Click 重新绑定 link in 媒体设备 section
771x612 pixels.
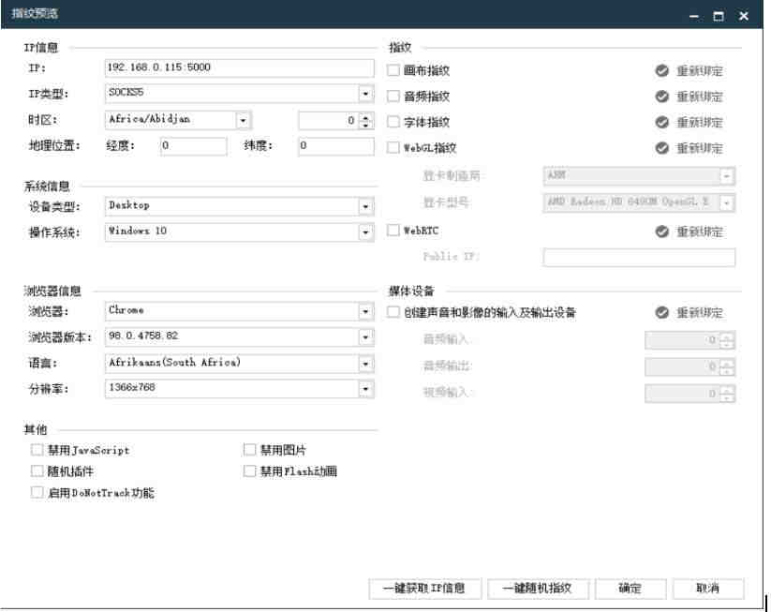tap(699, 312)
